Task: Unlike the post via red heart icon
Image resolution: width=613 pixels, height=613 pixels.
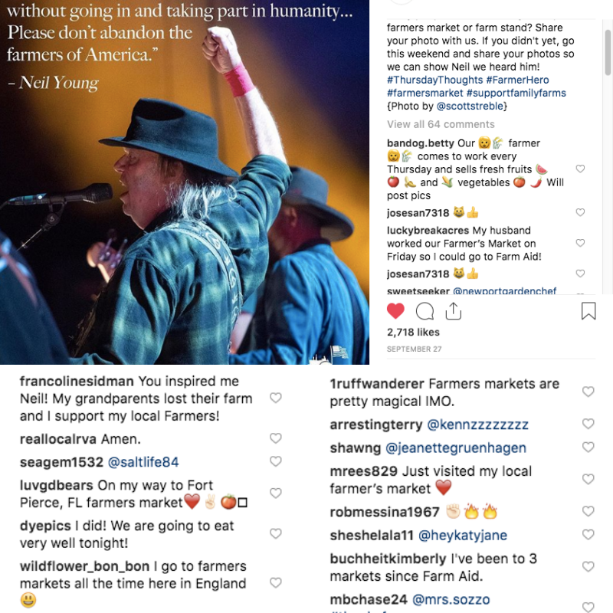Action: (x=395, y=311)
